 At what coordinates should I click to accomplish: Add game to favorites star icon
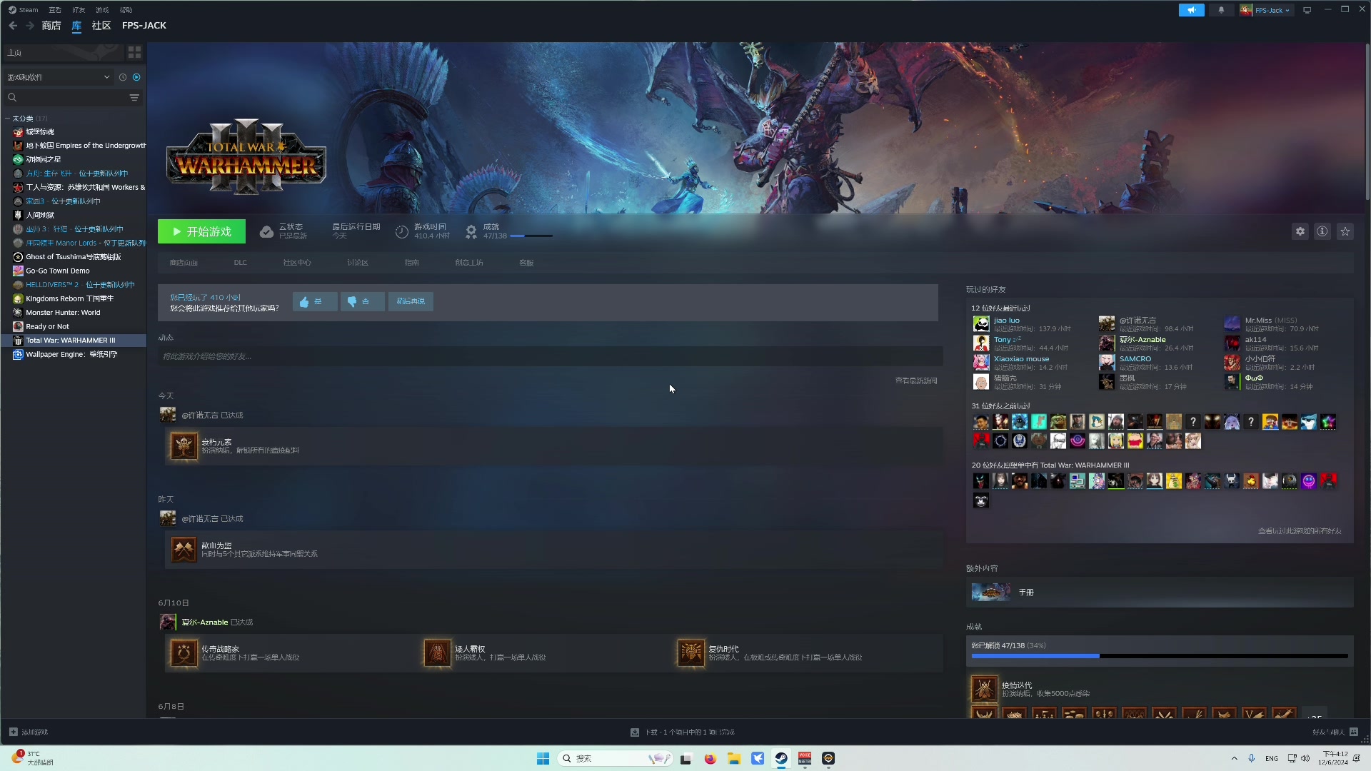click(x=1345, y=231)
